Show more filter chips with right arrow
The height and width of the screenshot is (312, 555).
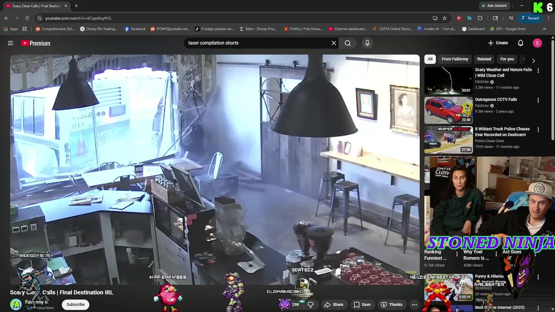coord(533,61)
